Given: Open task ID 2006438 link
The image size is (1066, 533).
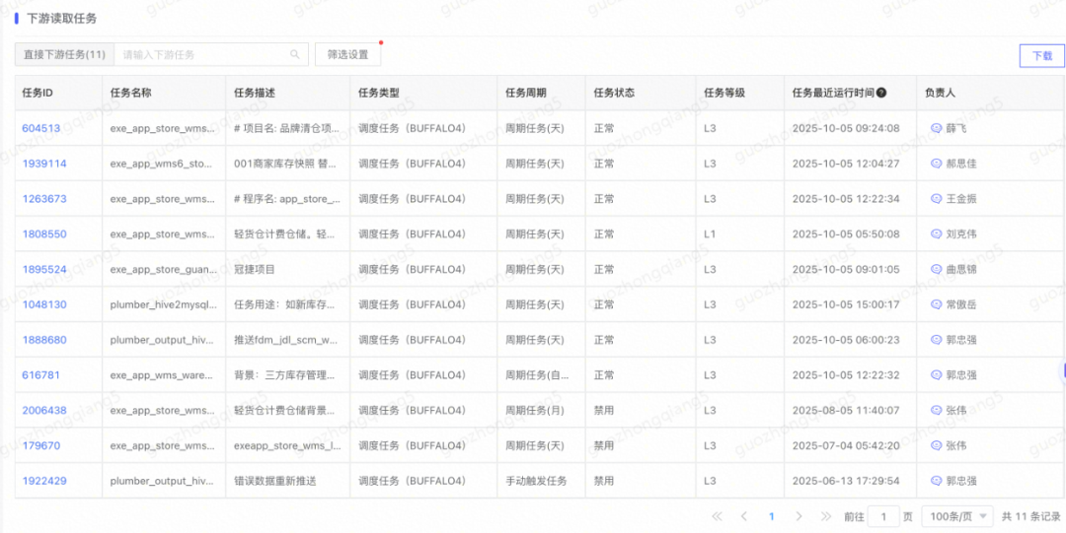Looking at the screenshot, I should pos(44,411).
